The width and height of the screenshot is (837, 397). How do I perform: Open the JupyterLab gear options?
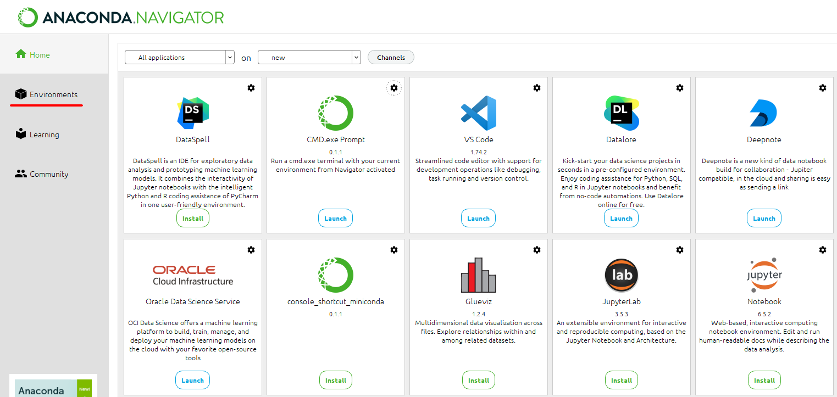[680, 250]
